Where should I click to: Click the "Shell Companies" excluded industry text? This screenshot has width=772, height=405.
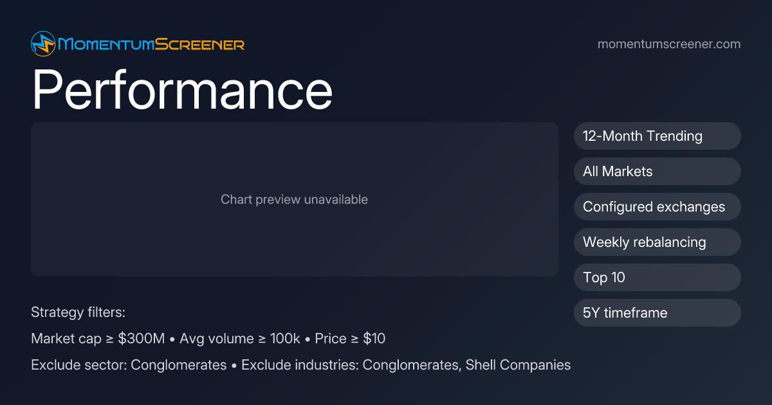pos(518,365)
